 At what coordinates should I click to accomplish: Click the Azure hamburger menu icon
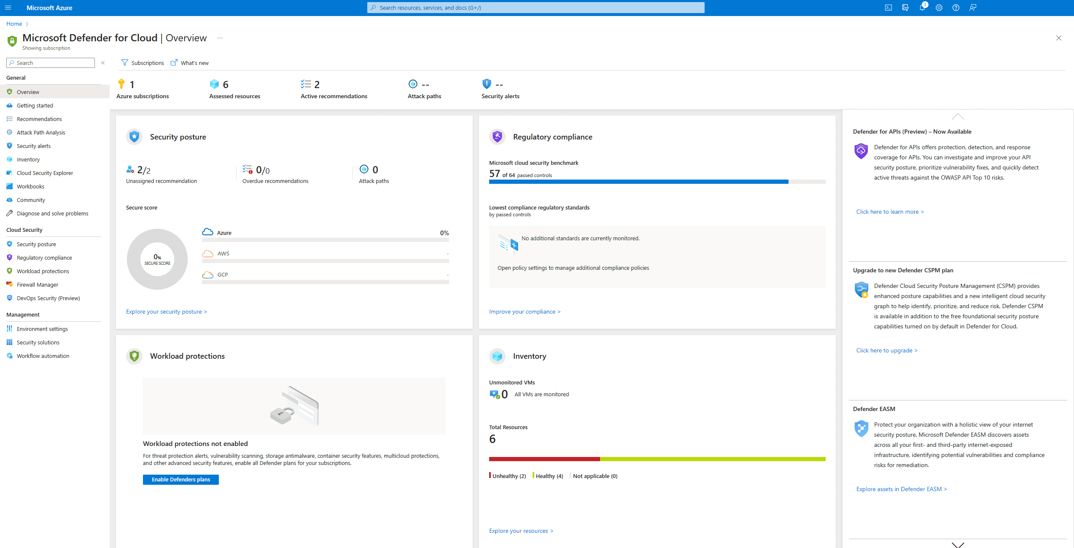click(8, 8)
